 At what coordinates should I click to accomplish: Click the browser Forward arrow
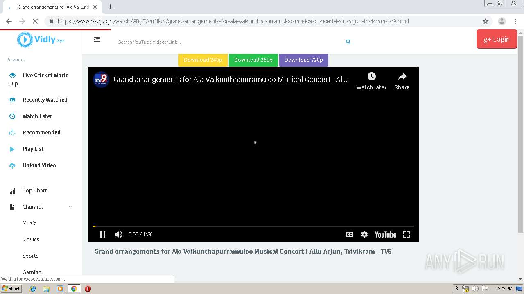point(22,21)
